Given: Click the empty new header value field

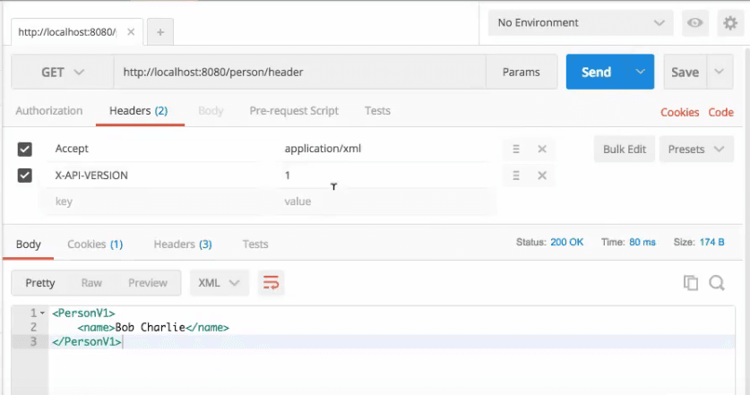Looking at the screenshot, I should [386, 202].
